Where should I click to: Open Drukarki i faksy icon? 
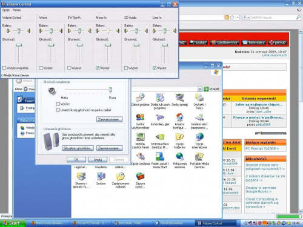tap(199, 97)
